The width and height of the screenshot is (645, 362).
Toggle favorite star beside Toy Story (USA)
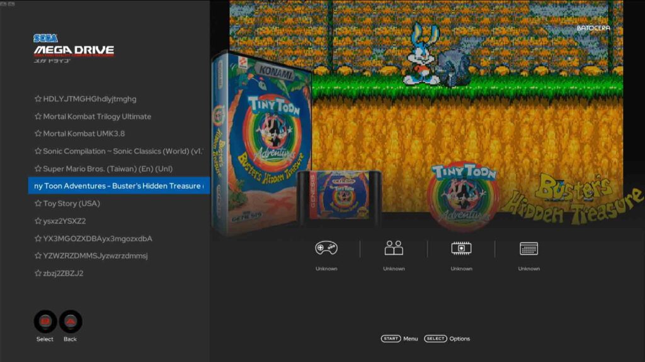38,203
